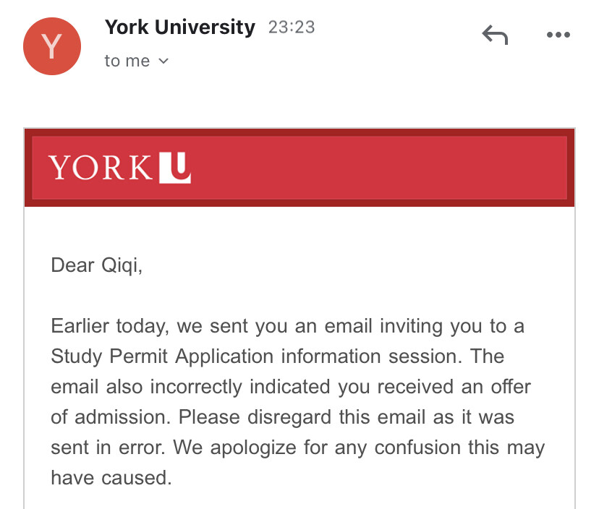
Task: Click the line starting "Earlier today, we sent"
Action: pyautogui.click(x=287, y=326)
